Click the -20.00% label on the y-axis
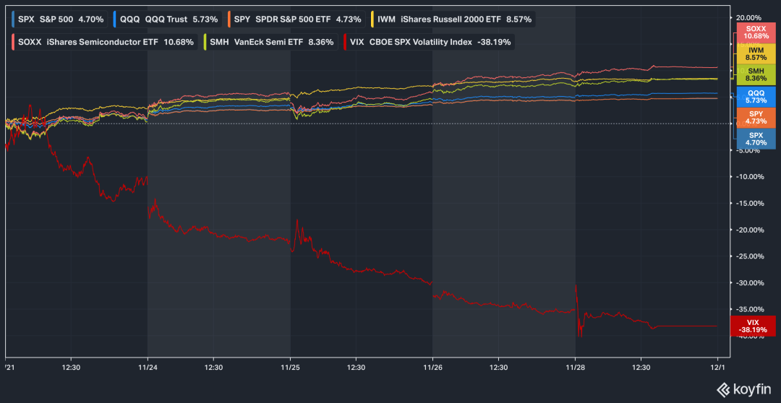Viewport: 781px width, 403px height. [749, 230]
